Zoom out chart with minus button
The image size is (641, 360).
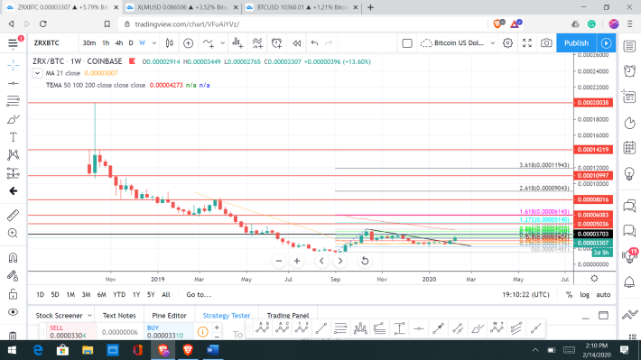click(x=279, y=261)
